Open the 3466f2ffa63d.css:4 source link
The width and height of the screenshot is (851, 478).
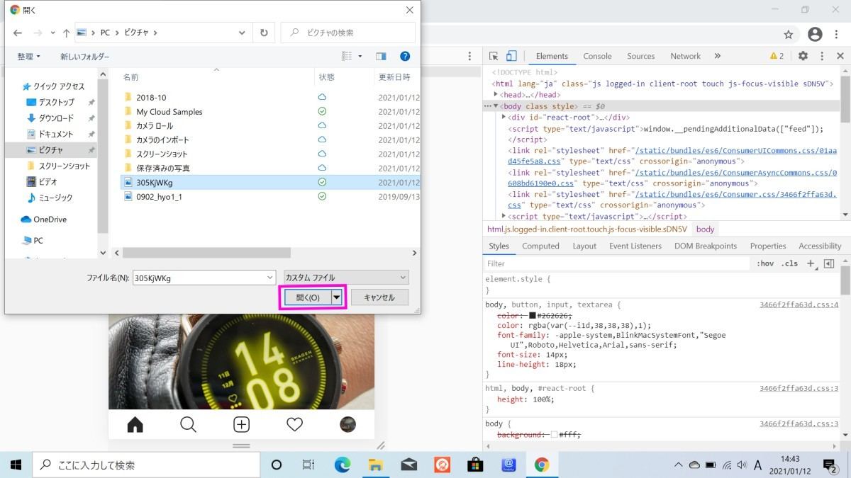pyautogui.click(x=799, y=305)
